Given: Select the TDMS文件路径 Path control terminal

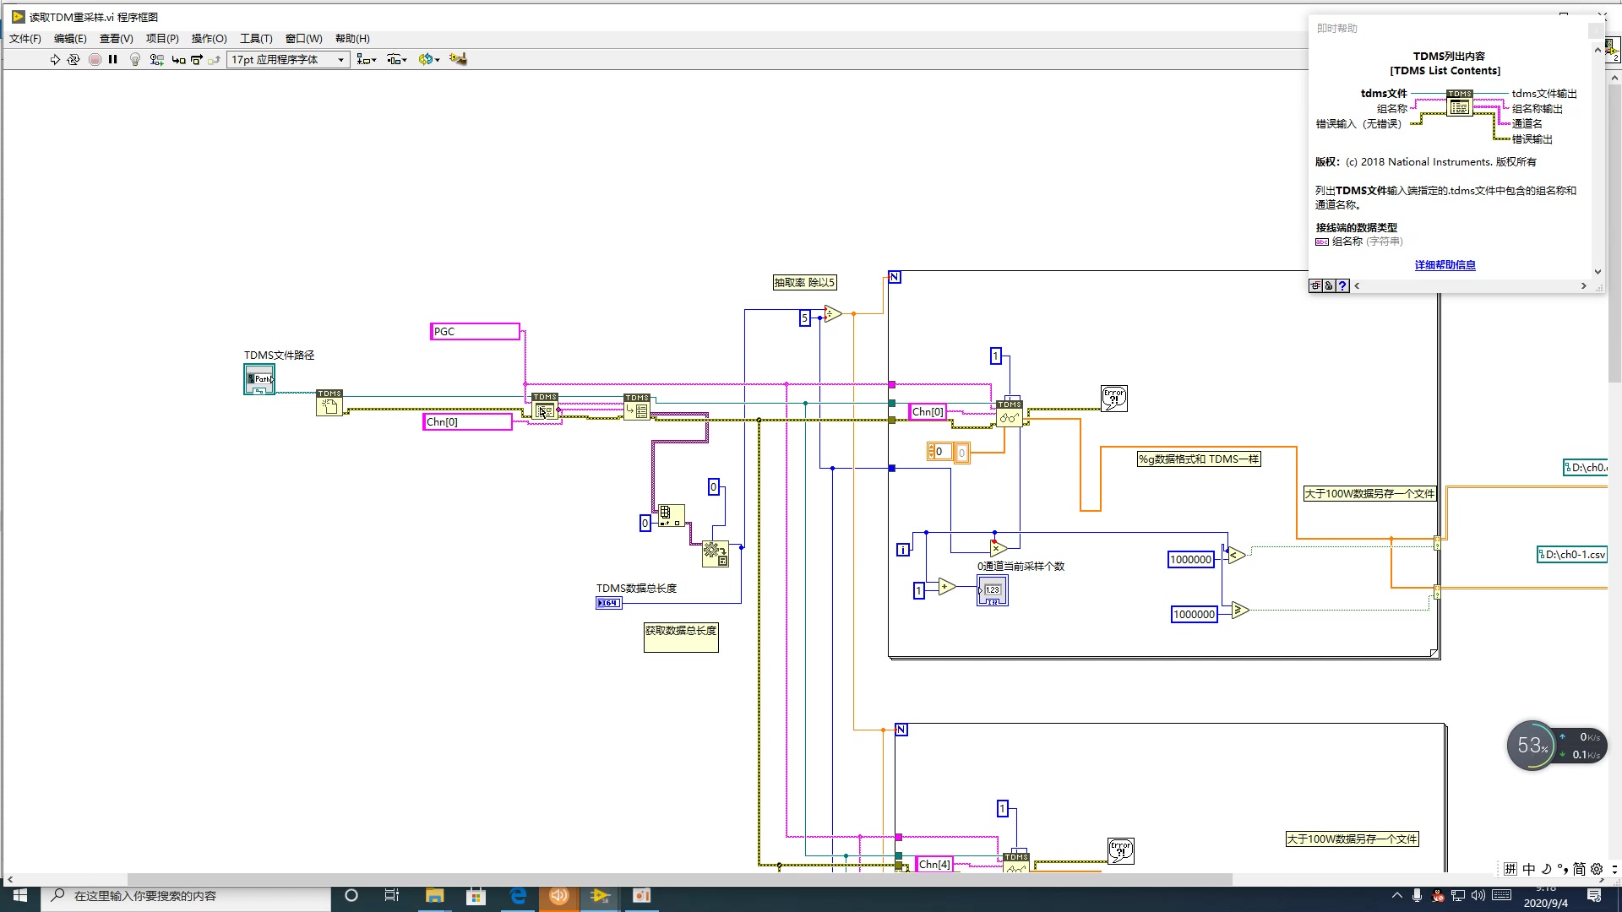Looking at the screenshot, I should [x=259, y=380].
